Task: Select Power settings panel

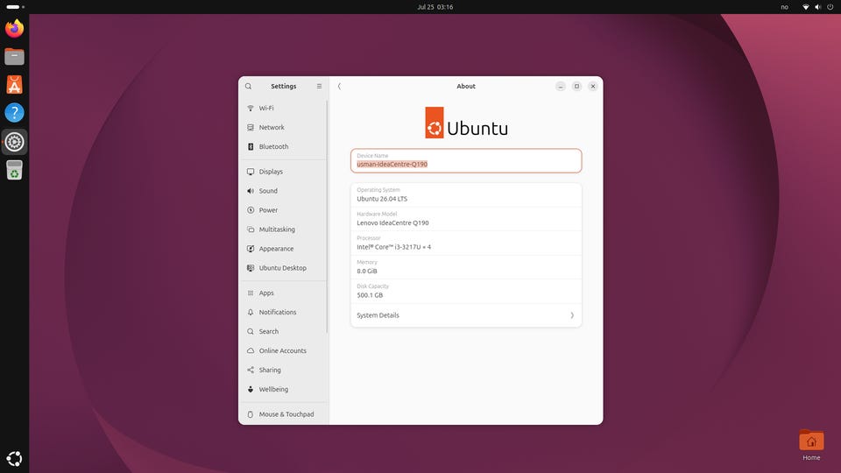Action: click(283, 210)
